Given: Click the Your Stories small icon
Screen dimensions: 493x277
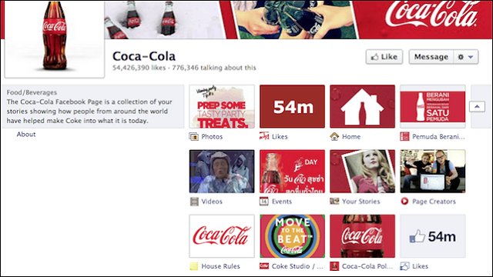Looking at the screenshot, I should [x=334, y=201].
